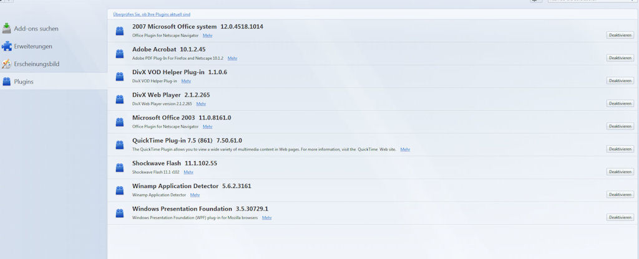
Task: Click the 2007 Microsoft Office system plugin icon
Action: (119, 31)
